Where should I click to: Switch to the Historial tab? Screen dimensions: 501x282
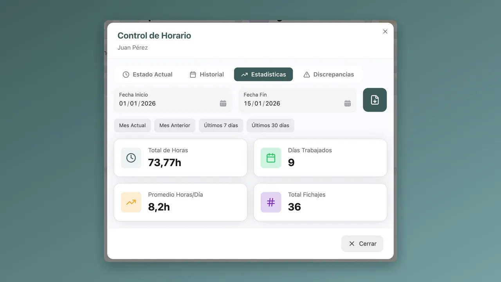207,74
